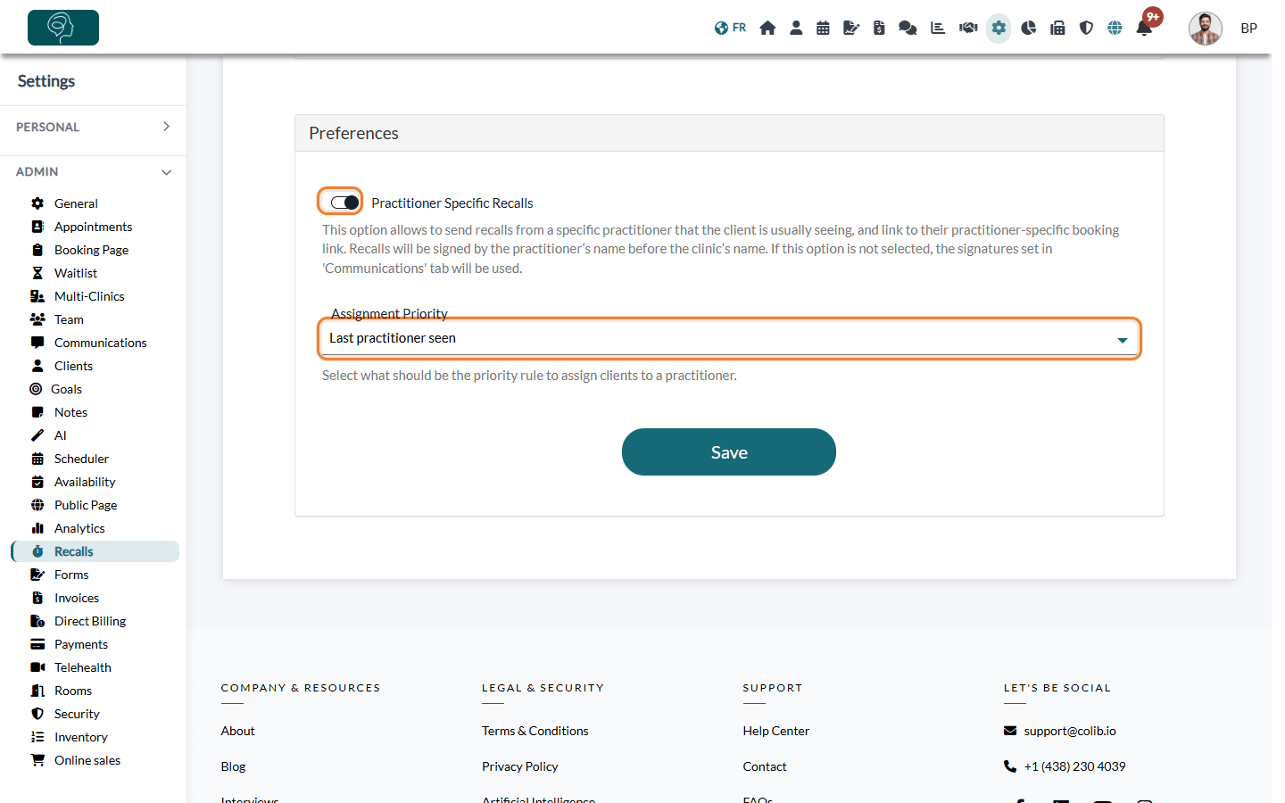Open the invoice dollar icon in top bar
1285x803 pixels.
pyautogui.click(x=879, y=28)
